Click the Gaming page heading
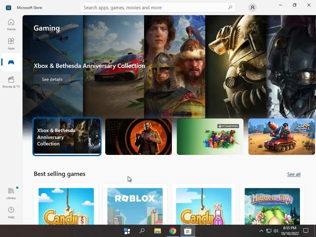The height and width of the screenshot is (237, 316). click(47, 28)
